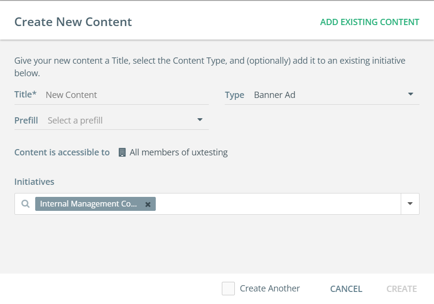Click the Title* field label
434x304 pixels.
26,95
